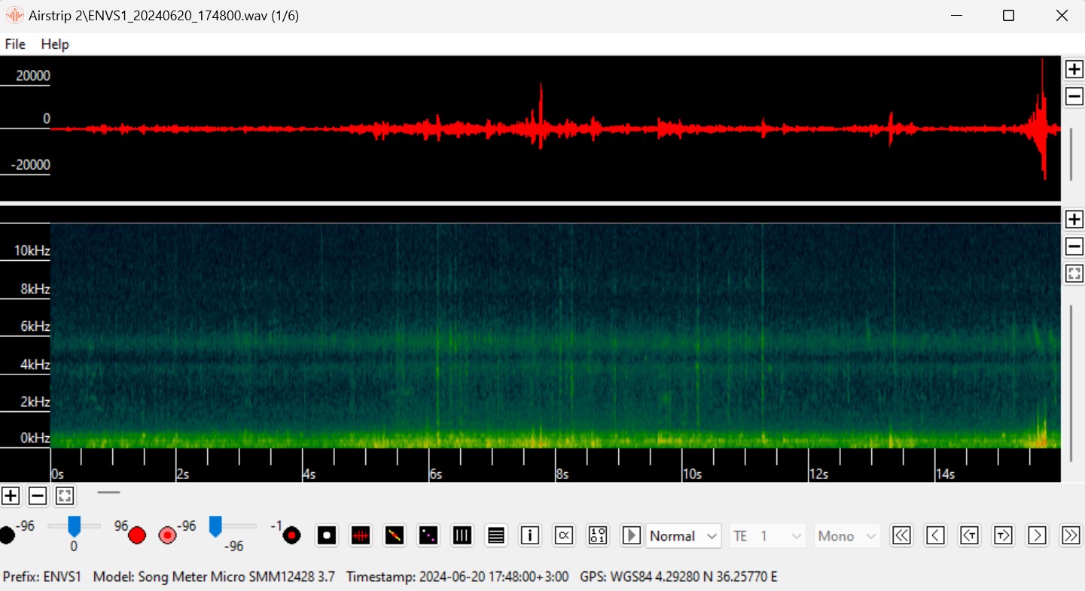
Task: Open the Mono channel dropdown
Action: point(848,536)
